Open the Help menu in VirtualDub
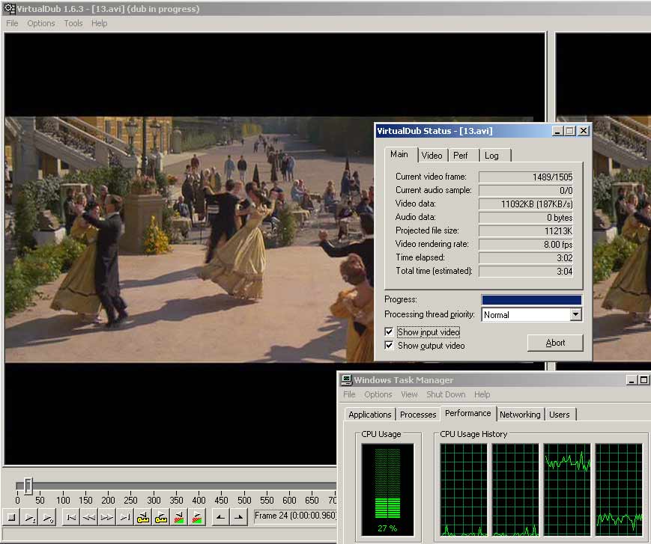The width and height of the screenshot is (651, 544). pyautogui.click(x=99, y=23)
